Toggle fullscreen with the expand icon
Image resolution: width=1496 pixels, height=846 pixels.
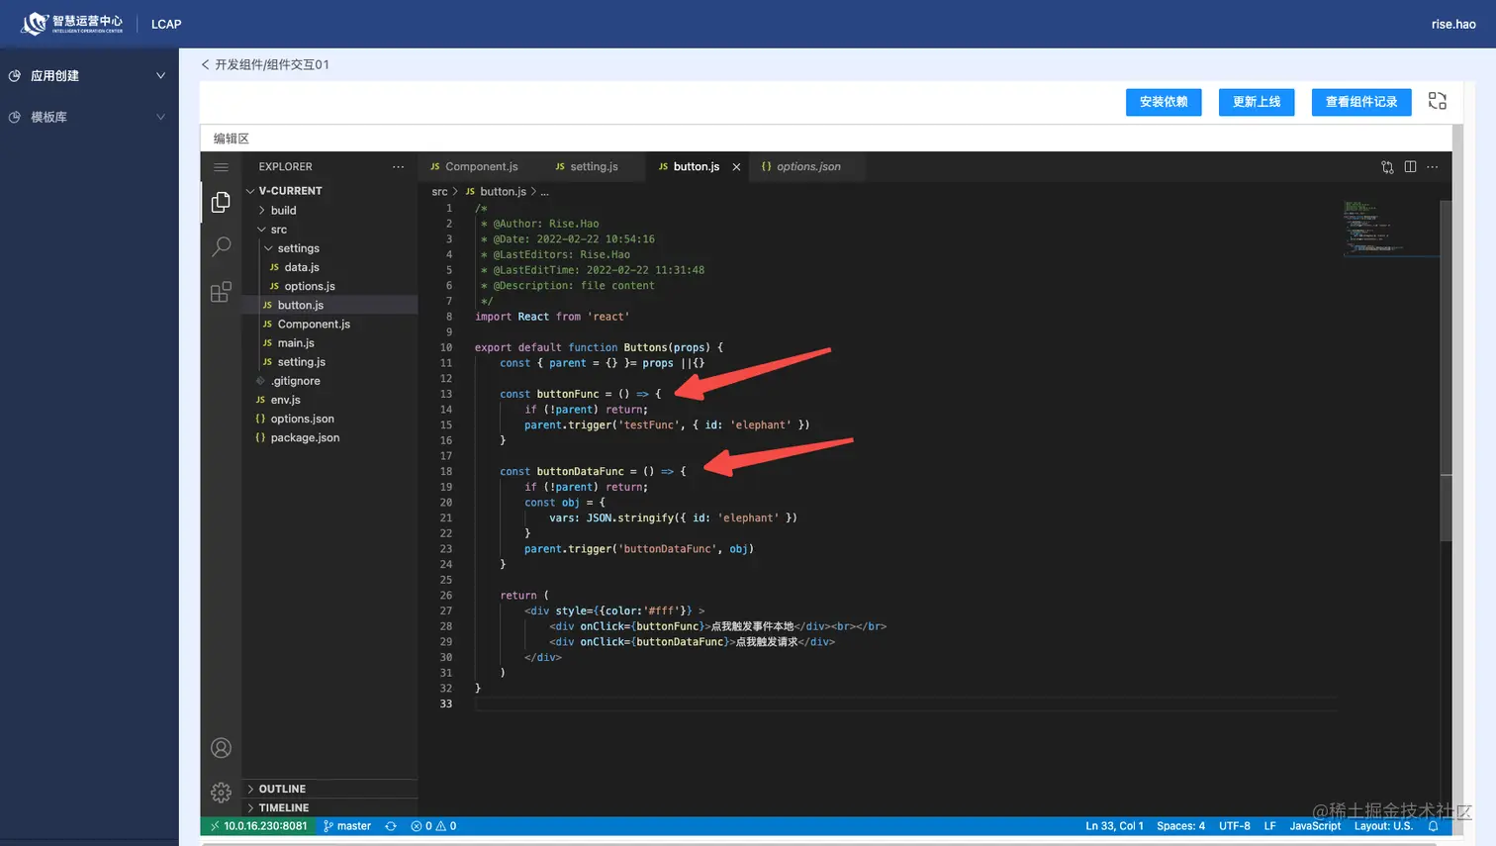(x=1438, y=101)
